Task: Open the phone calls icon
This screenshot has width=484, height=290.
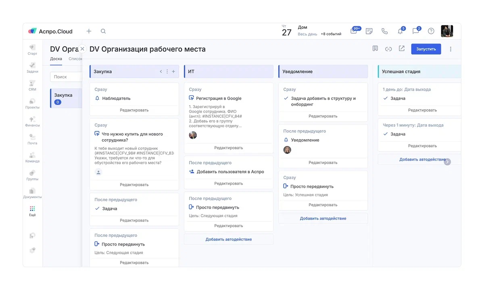Action: [x=384, y=31]
